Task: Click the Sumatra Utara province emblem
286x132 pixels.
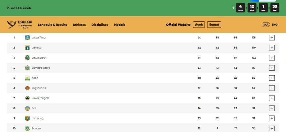Action: click(x=27, y=68)
